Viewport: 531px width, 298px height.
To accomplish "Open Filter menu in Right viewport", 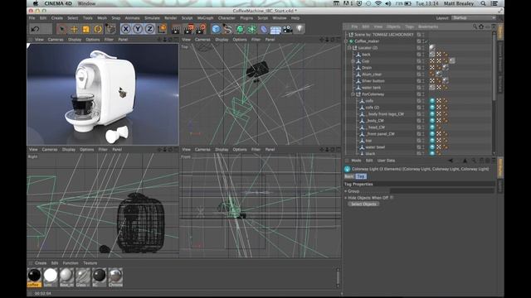I will (103, 149).
